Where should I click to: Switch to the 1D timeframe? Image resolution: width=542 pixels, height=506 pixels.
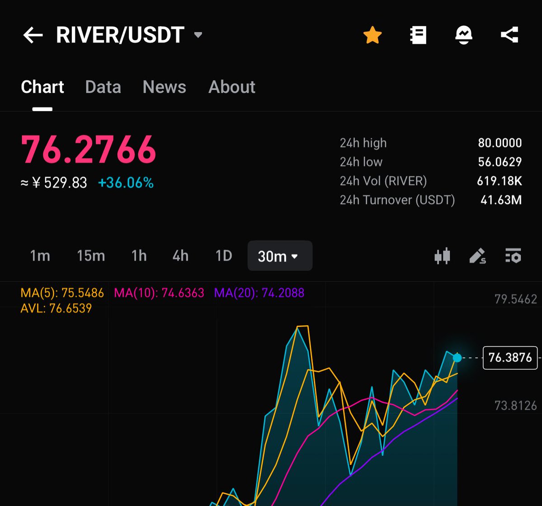224,256
